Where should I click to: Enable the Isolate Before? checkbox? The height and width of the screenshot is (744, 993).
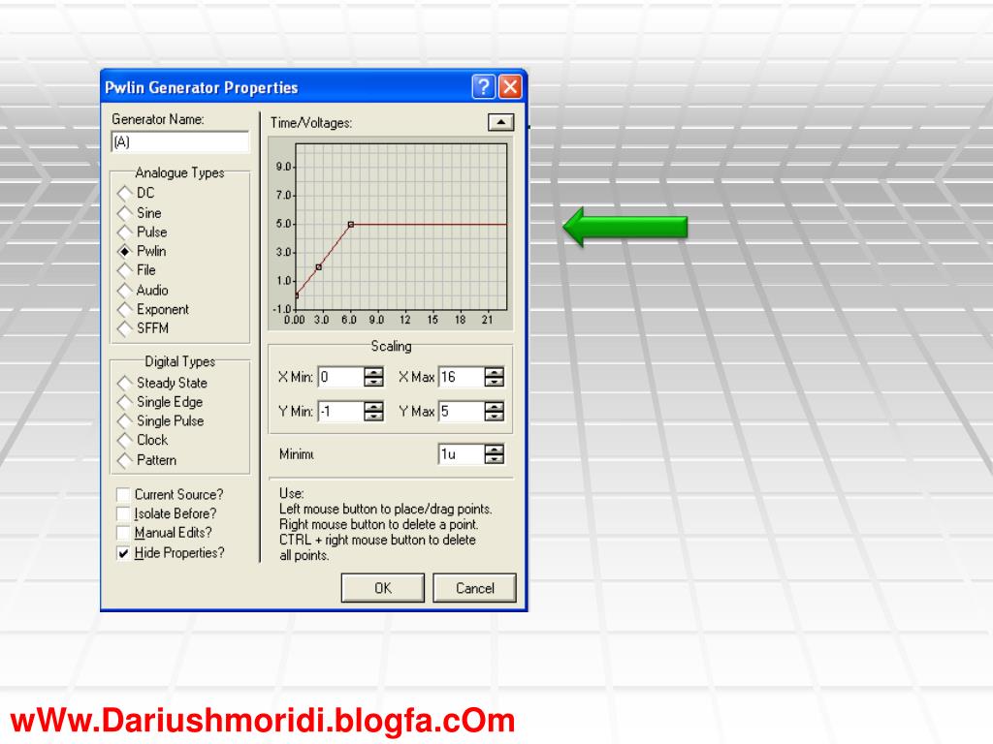click(123, 513)
